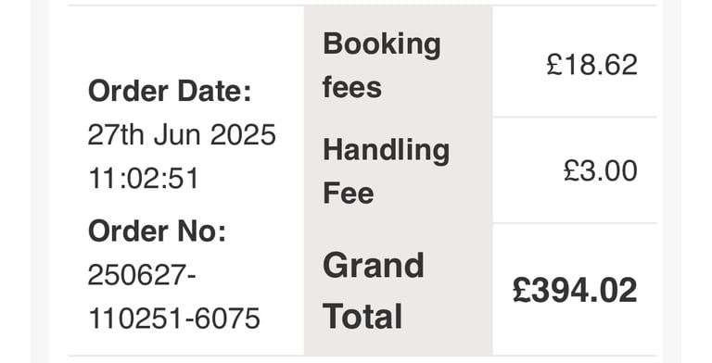This screenshot has height=363, width=712.
Task: Click the bold pound sign of grand total
Action: coord(522,291)
